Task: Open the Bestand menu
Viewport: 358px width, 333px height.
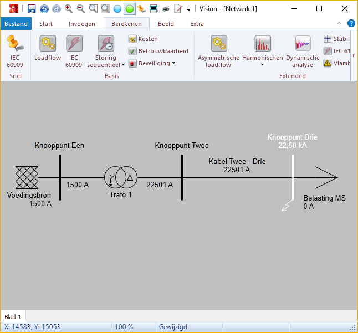Action: point(16,24)
